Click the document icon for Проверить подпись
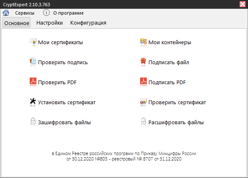This screenshot has height=178, width=248. (33, 61)
